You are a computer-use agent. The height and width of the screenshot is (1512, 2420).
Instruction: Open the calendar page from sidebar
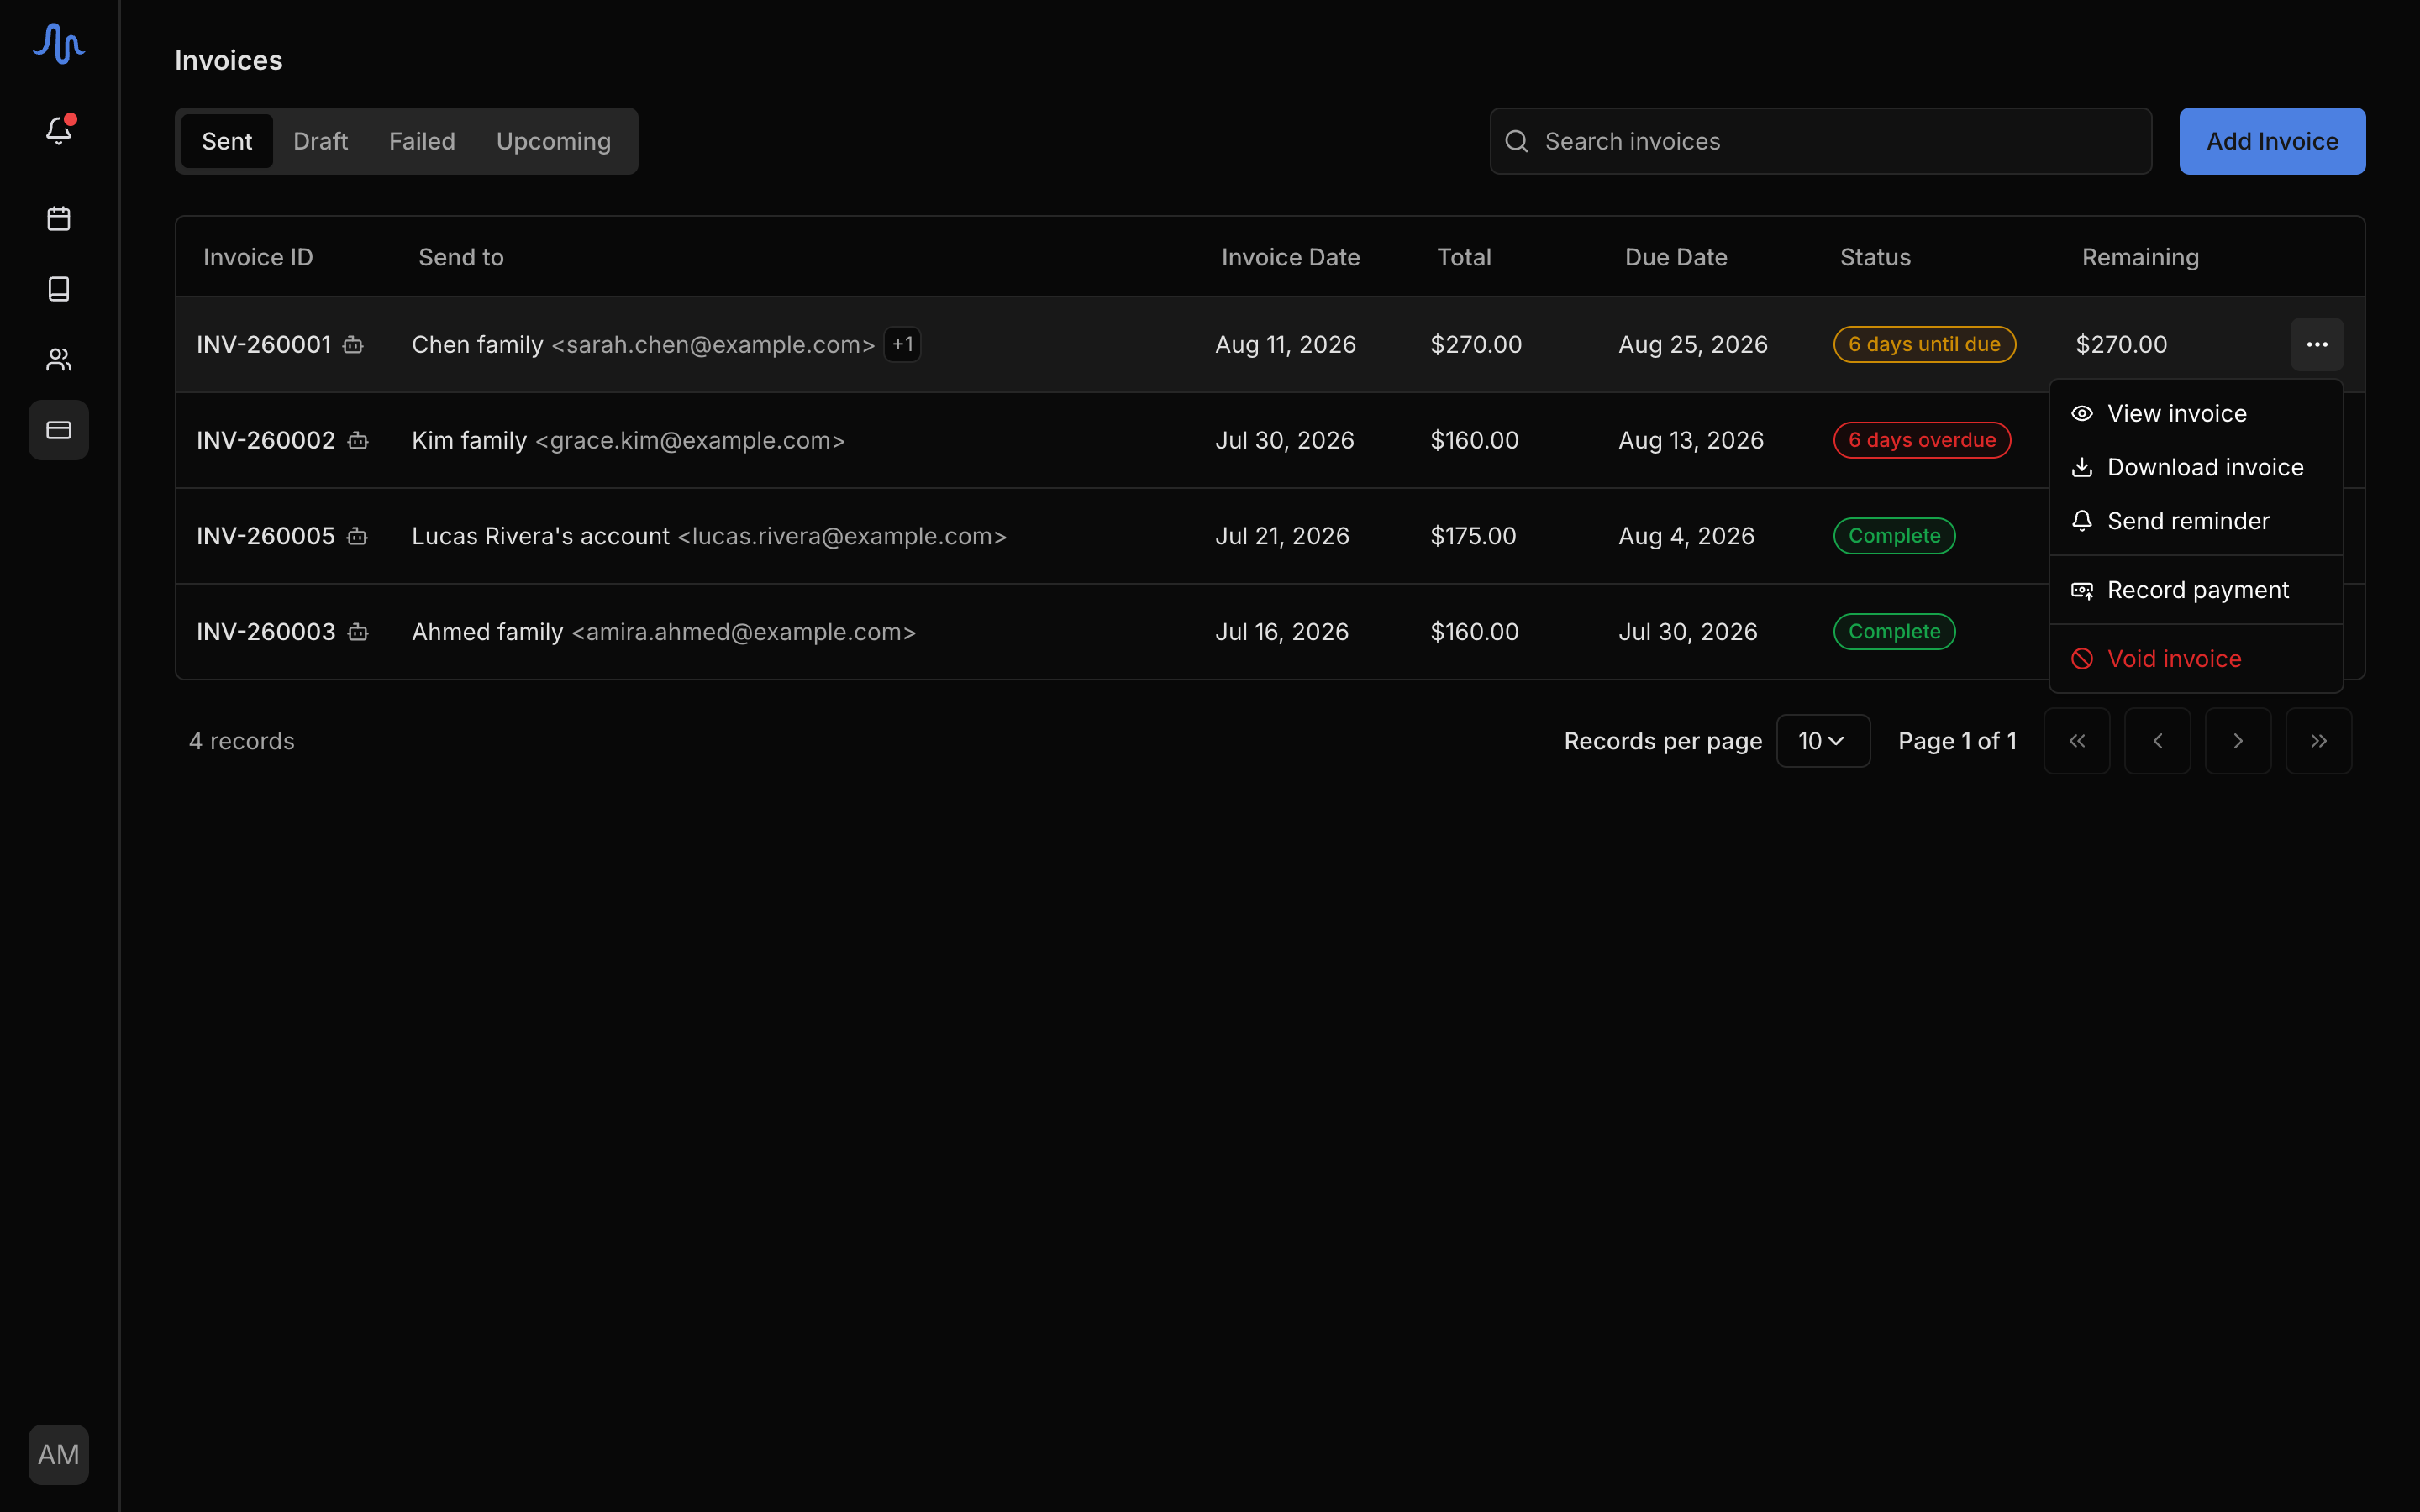59,218
